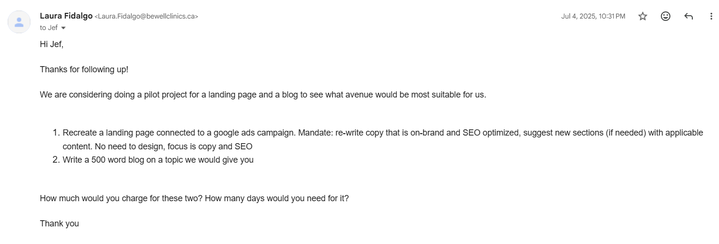Click the 'Hi Jef,' greeting line

coord(51,44)
